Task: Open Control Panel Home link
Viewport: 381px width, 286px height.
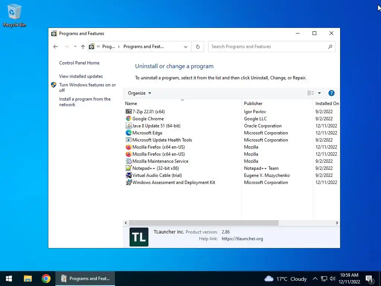Action: tap(79, 63)
